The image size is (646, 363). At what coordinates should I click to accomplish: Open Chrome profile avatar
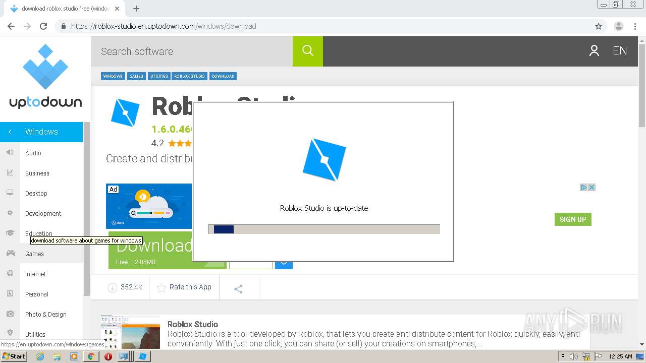click(x=619, y=26)
